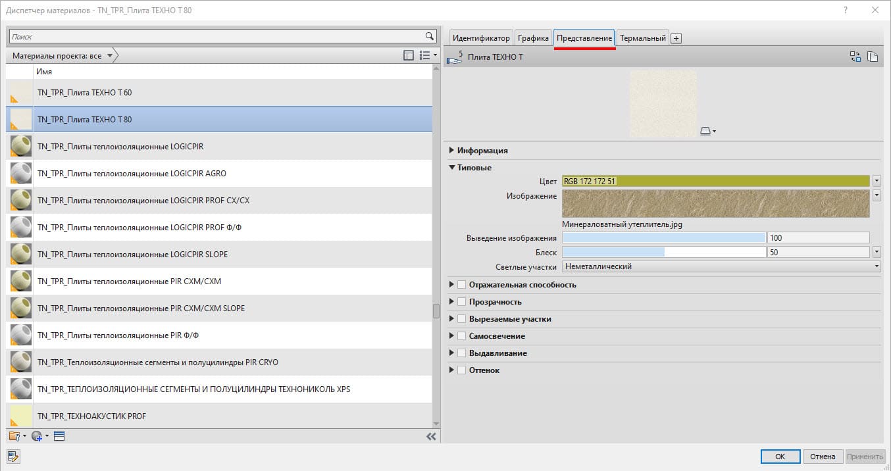Viewport: 891px width, 471px height.
Task: Open the material list view options icon
Action: tap(428, 56)
